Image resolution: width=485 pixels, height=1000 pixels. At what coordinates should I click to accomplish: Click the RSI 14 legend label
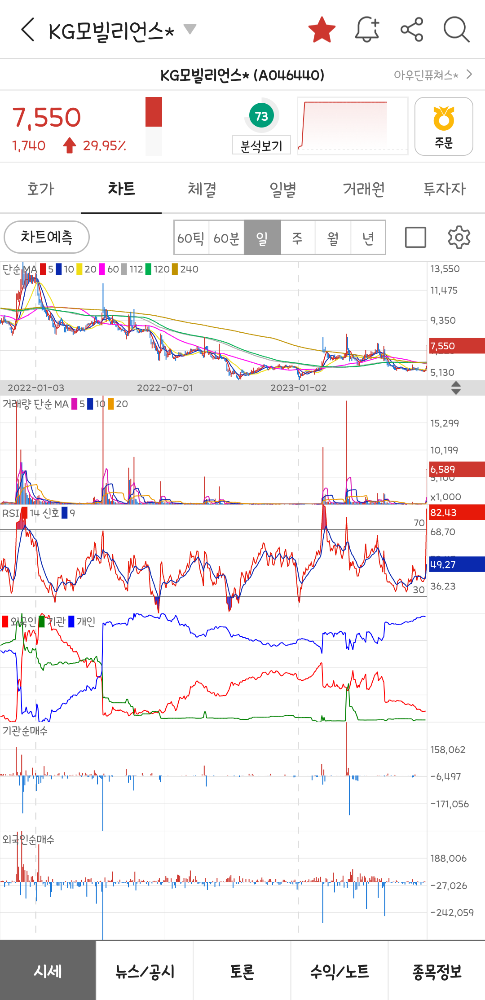coord(21,513)
